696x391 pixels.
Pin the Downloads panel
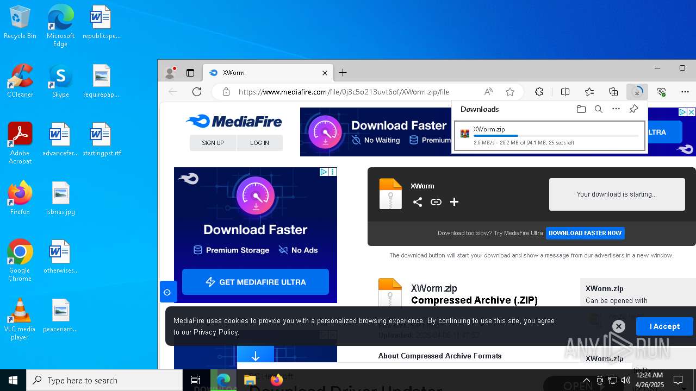coord(633,109)
